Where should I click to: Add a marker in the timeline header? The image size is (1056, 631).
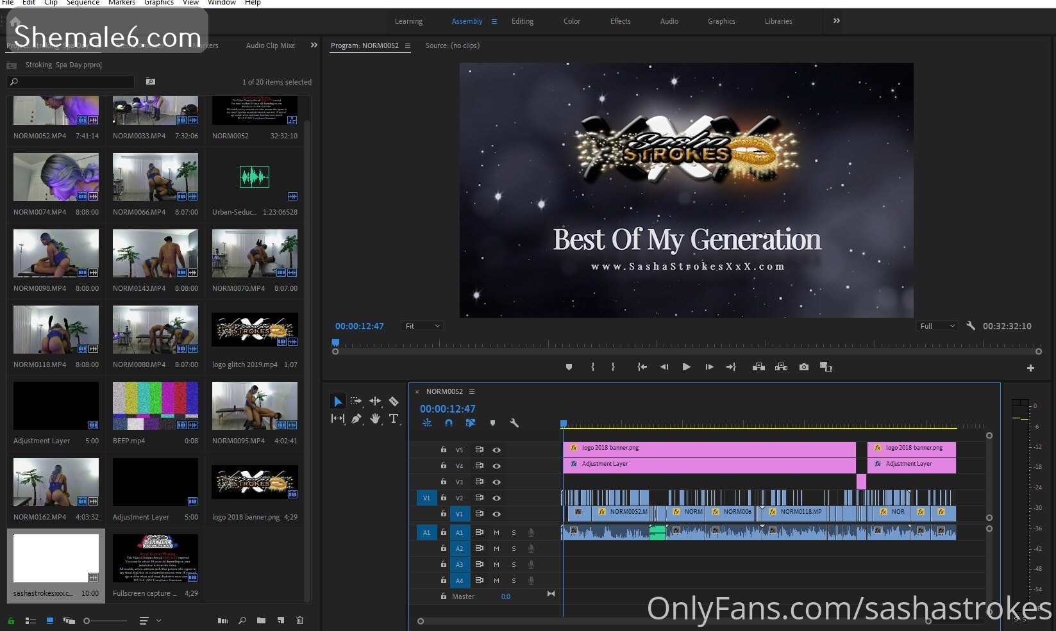click(492, 423)
